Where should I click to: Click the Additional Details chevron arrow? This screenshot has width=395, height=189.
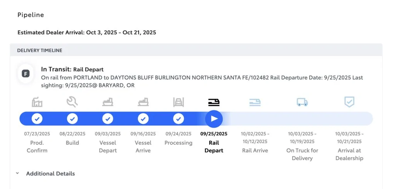click(x=17, y=174)
